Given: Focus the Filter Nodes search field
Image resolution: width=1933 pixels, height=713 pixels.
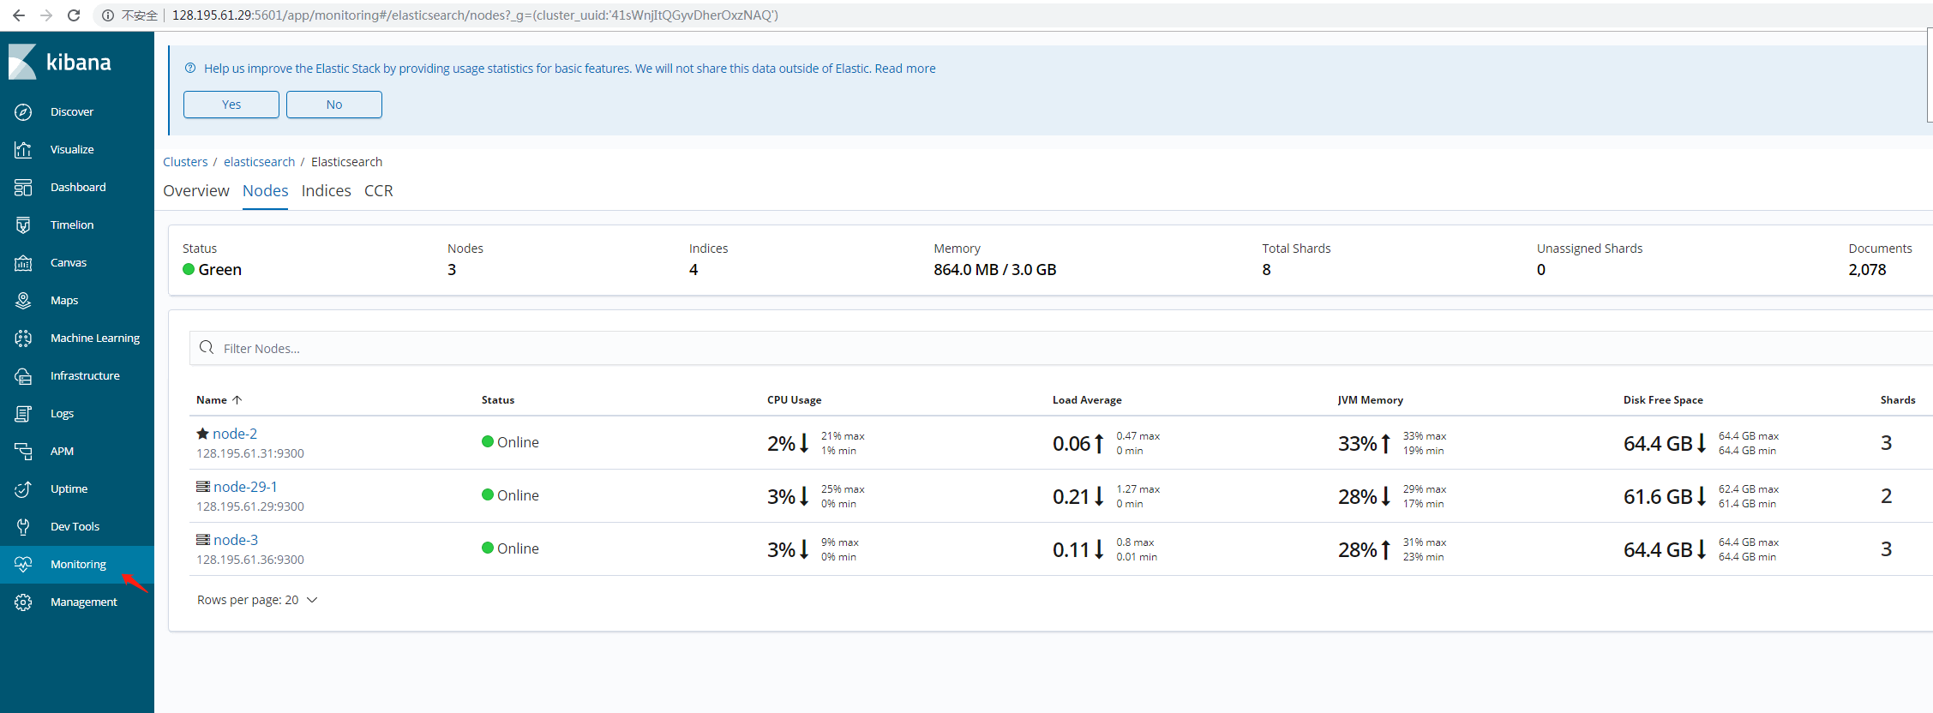Looking at the screenshot, I should pos(1061,348).
